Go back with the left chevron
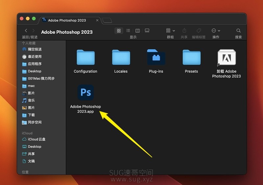Viewport: 263px width, 185px height. (x=26, y=30)
